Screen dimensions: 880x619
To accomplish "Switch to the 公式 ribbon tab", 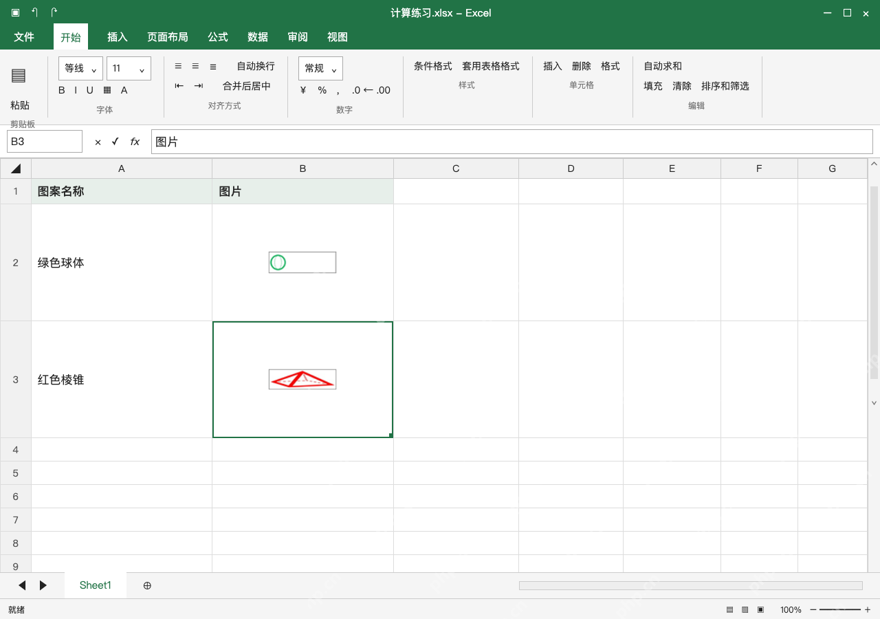I will [x=218, y=36].
